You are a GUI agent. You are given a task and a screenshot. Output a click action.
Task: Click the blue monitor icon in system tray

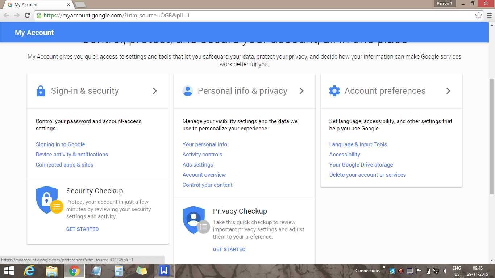pos(409,271)
